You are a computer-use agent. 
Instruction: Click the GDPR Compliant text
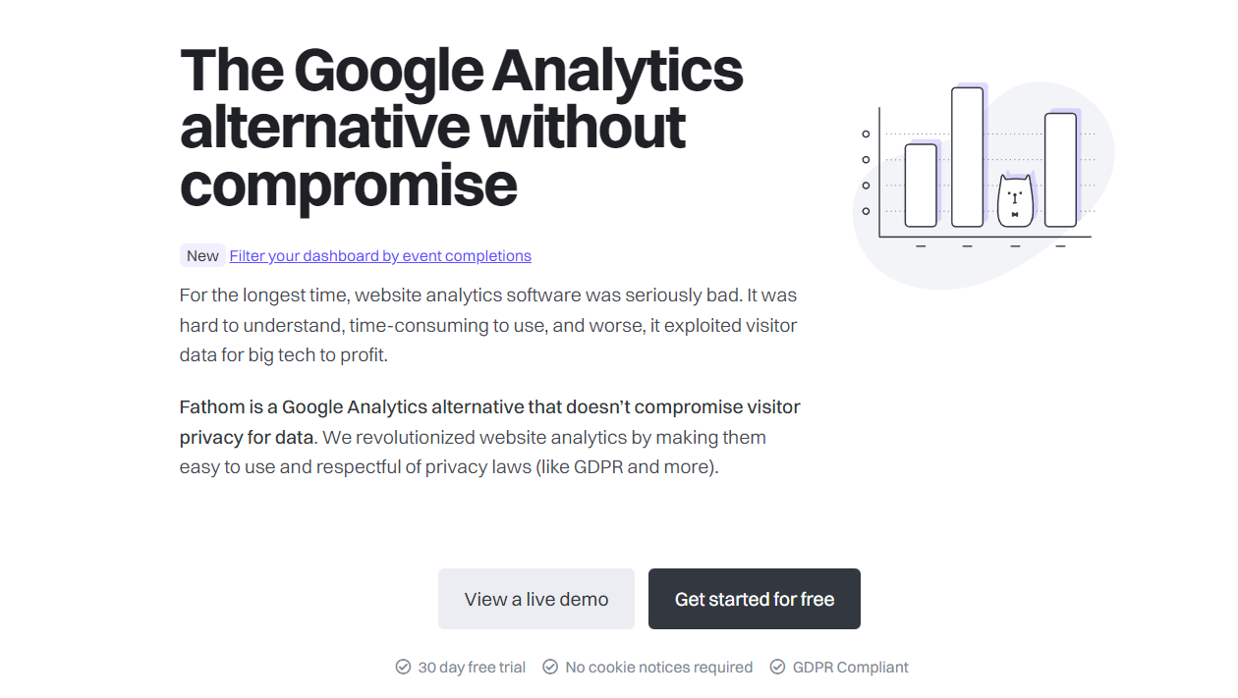click(851, 668)
